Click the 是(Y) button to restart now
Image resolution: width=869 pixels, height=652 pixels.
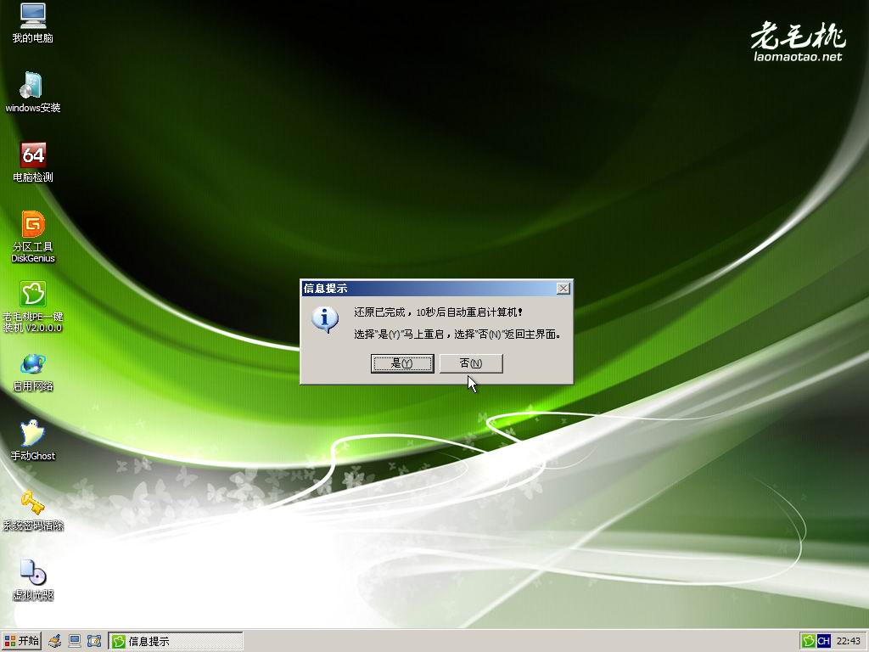tap(402, 363)
